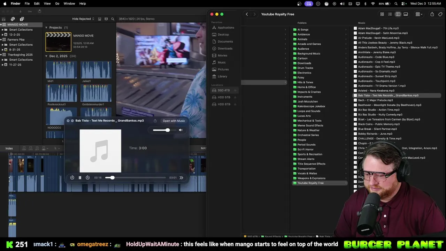Viewport: 446px width, 251px height.
Task: Toggle filmstrip/list view in browser
Action: (x=100, y=19)
